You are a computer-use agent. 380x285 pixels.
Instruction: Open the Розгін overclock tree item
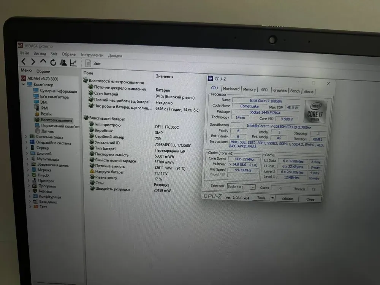click(46, 114)
